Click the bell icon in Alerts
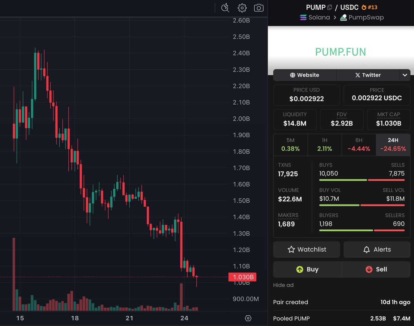 [x=367, y=250]
